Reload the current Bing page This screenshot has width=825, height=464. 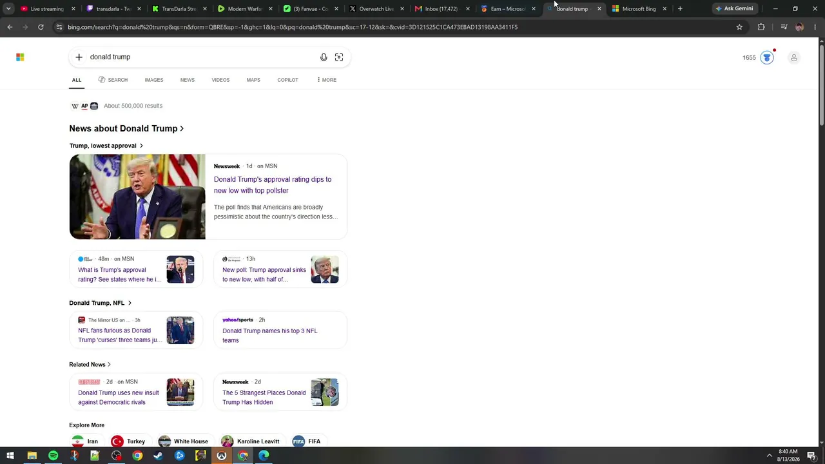(41, 27)
